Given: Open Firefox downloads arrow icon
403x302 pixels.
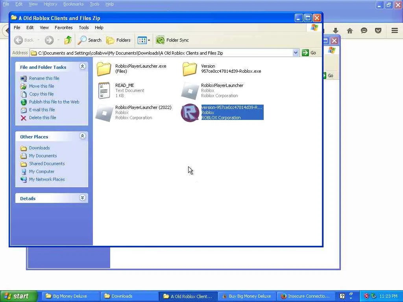Looking at the screenshot, I should pos(336,31).
